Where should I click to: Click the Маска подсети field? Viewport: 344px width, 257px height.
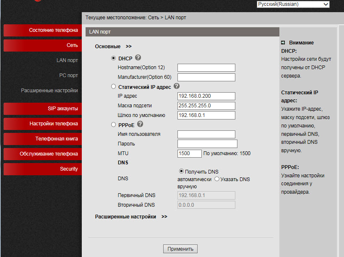pos(206,106)
